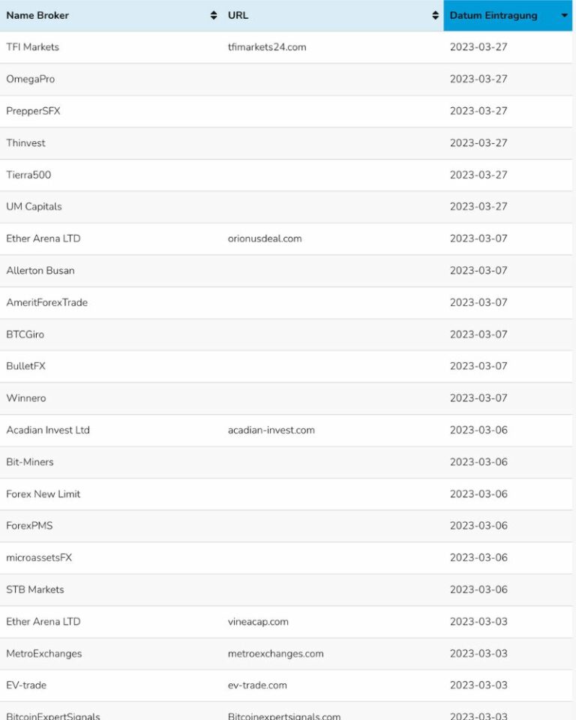Select the BTCGiro broker name
576x720 pixels.
[x=25, y=334]
